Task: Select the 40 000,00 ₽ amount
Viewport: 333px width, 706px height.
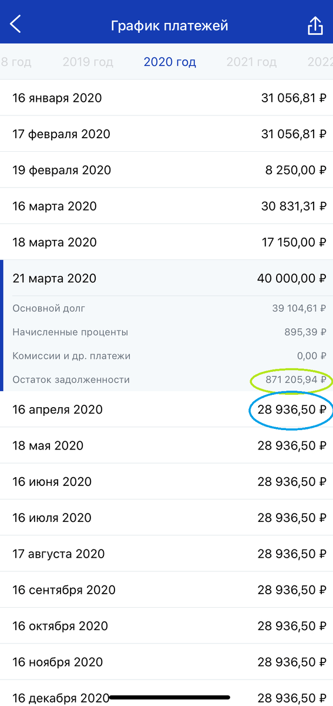Action: (292, 278)
